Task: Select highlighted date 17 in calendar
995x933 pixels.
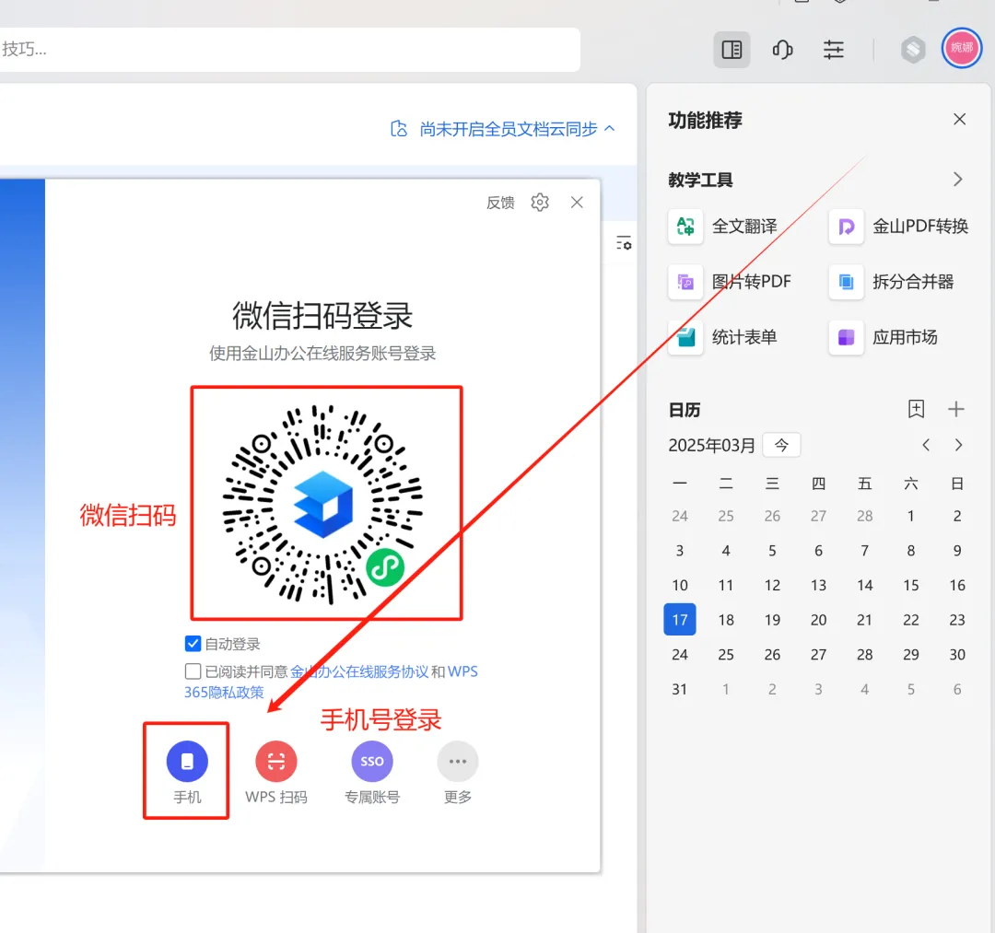Action: (680, 620)
